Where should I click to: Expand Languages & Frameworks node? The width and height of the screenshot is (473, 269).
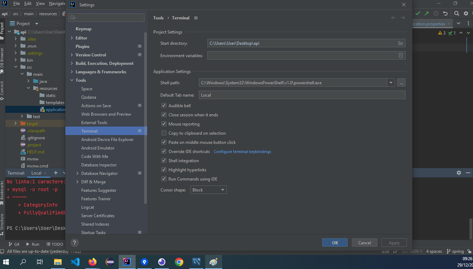coord(72,72)
